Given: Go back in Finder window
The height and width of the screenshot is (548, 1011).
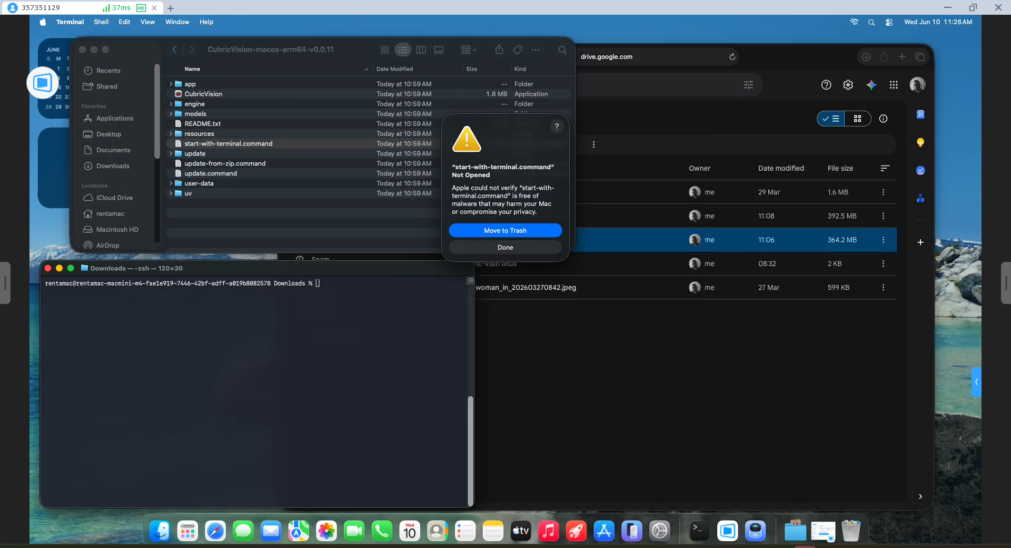Looking at the screenshot, I should coord(174,50).
